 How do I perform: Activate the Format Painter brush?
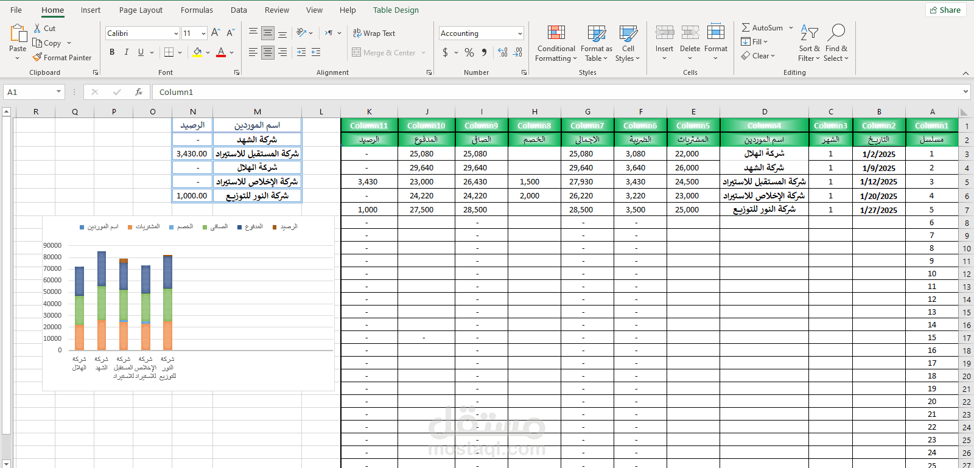(37, 57)
